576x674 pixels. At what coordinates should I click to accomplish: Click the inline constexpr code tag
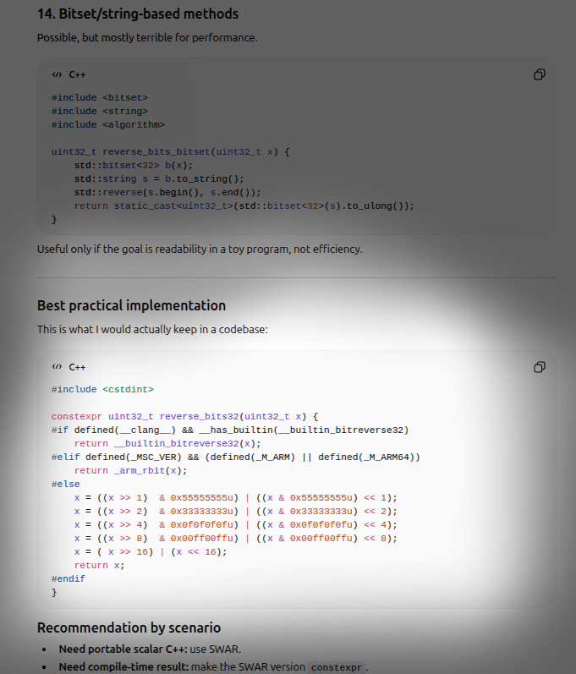click(337, 667)
